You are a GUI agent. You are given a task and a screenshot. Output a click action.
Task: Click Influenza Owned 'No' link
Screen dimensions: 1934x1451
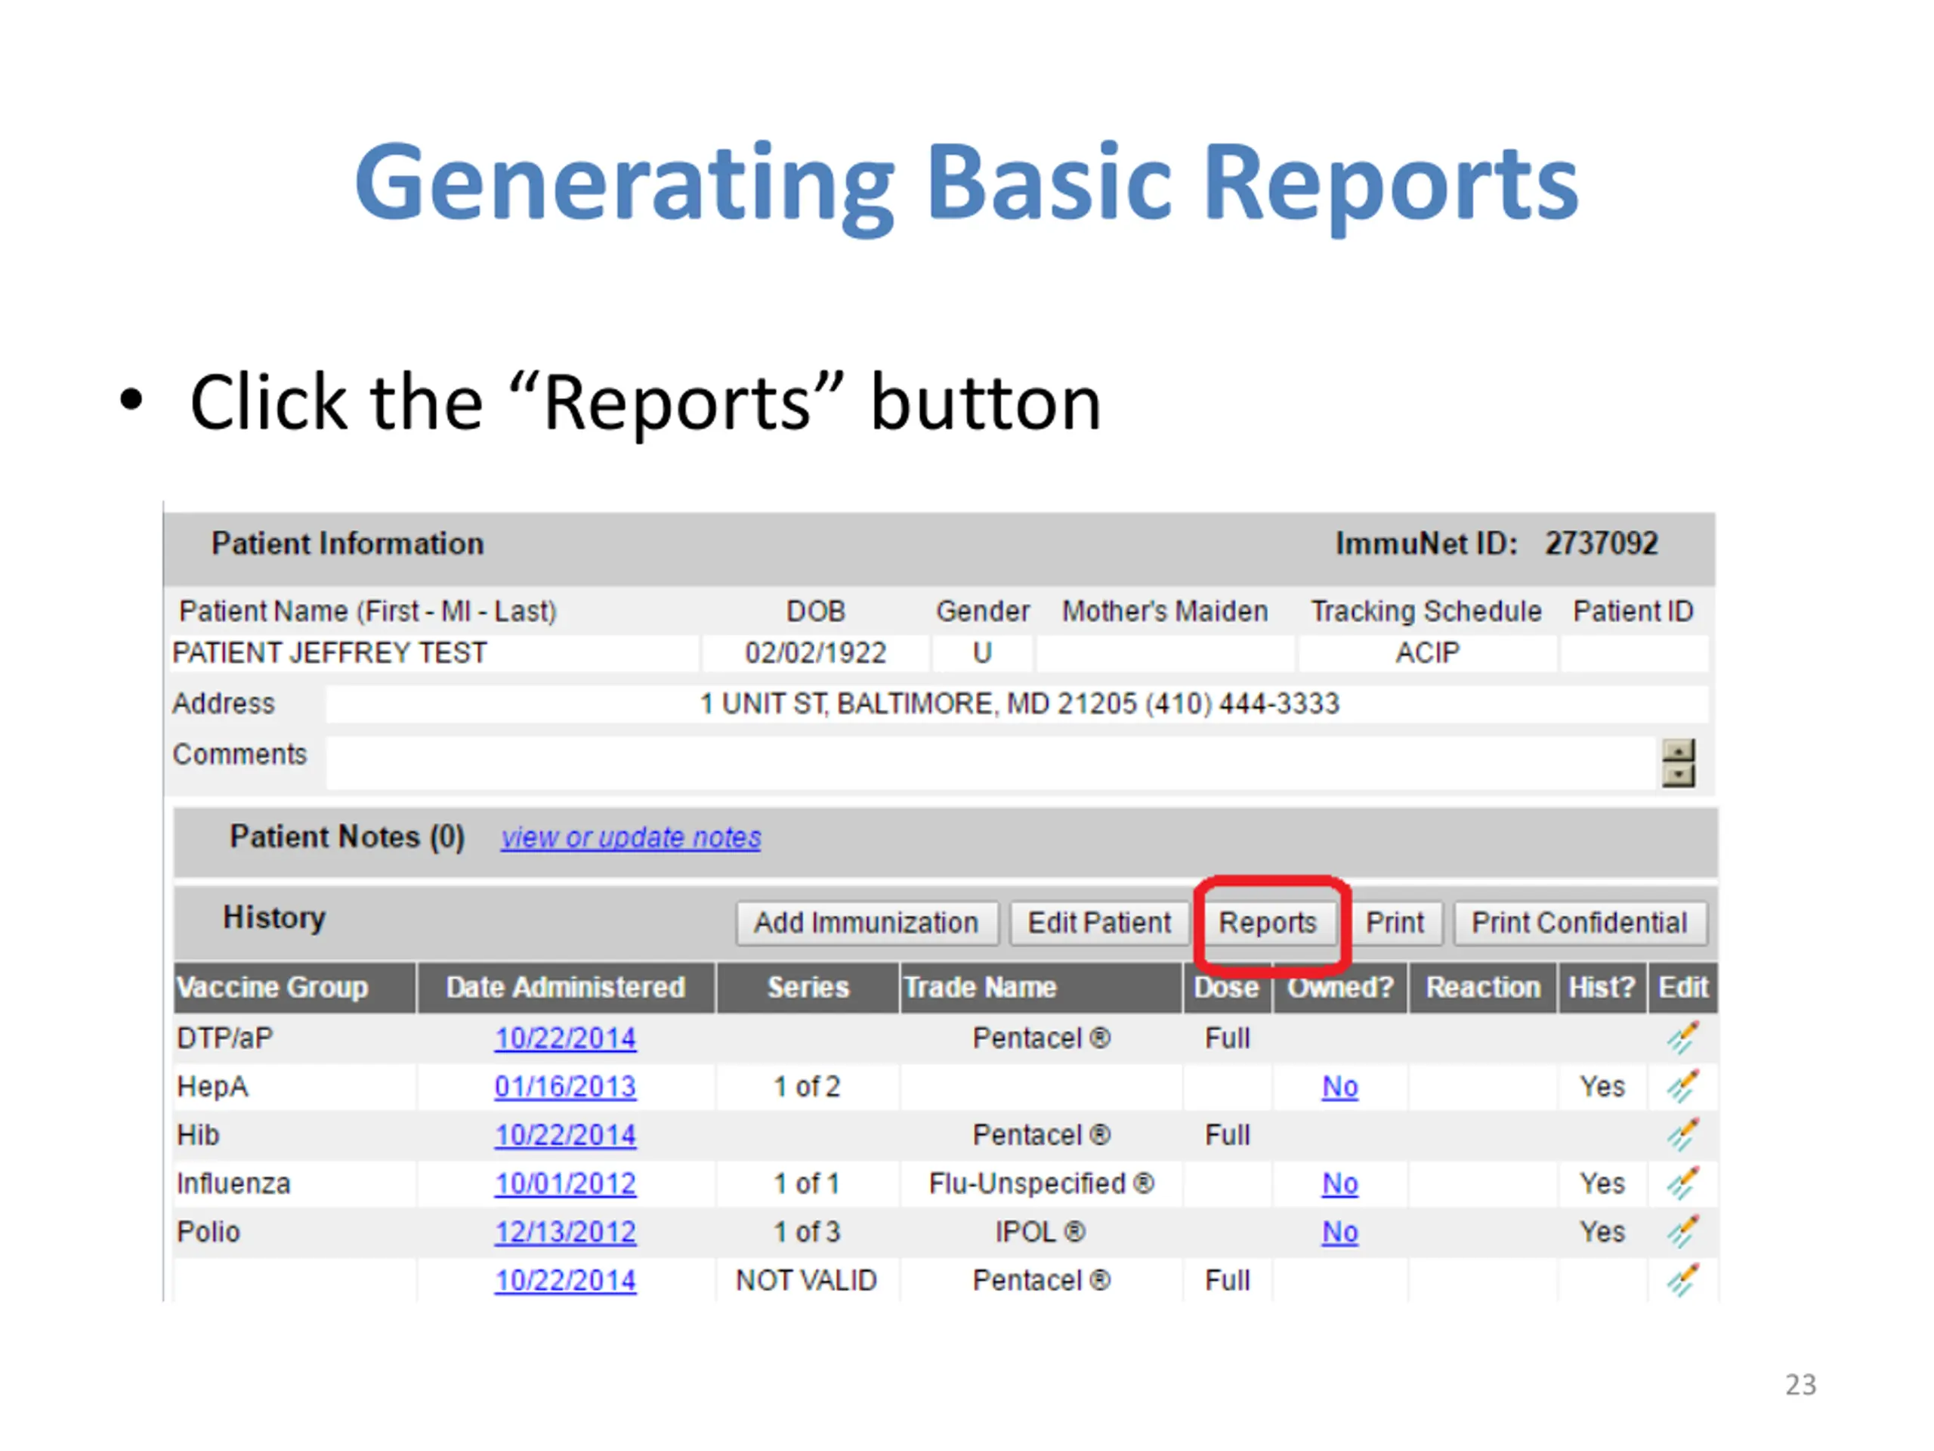pyautogui.click(x=1339, y=1184)
